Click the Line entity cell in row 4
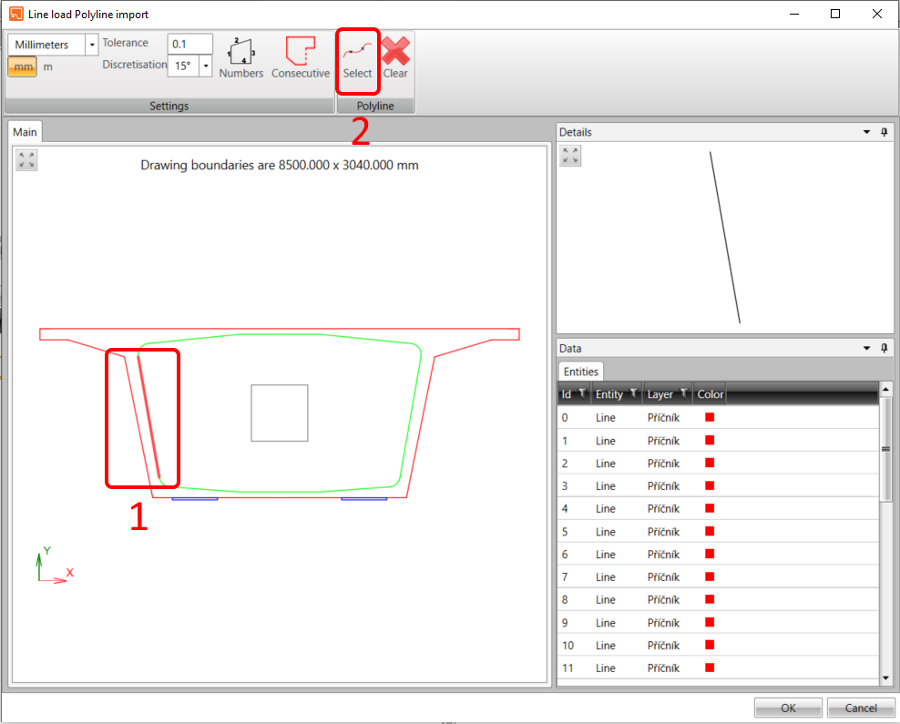Viewport: 900px width, 724px height. [x=605, y=509]
